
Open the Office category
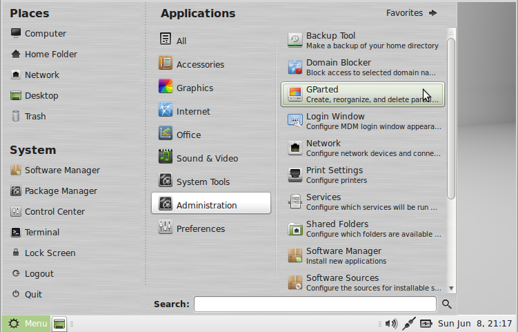pyautogui.click(x=211, y=135)
